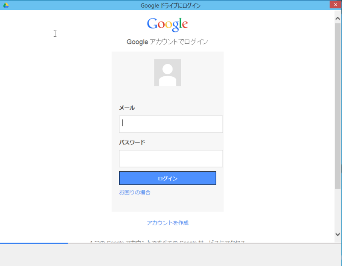Screen dimensions: 342x266
Task: Click the gray profile avatar placeholder
Action: [167, 72]
